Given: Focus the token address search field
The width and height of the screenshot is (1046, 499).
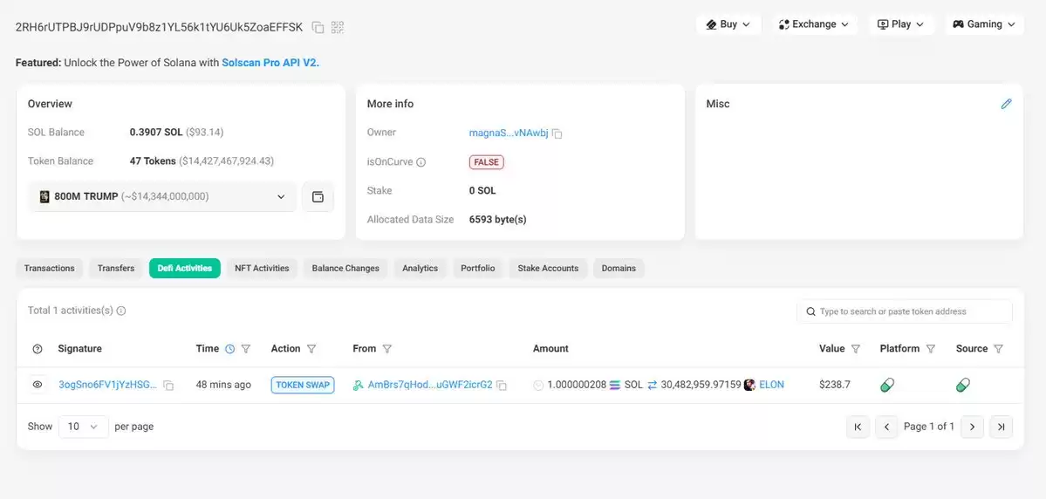Looking at the screenshot, I should point(905,311).
